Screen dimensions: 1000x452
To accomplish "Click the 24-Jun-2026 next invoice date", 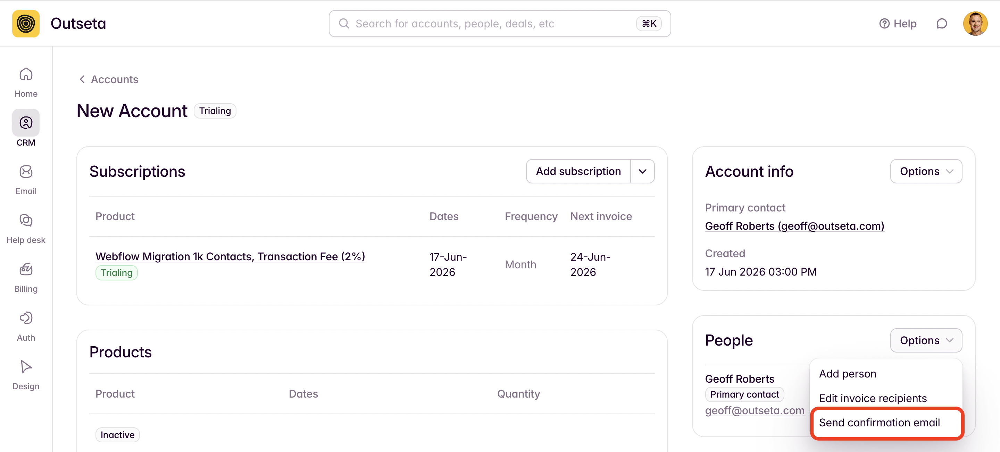I will tap(590, 264).
